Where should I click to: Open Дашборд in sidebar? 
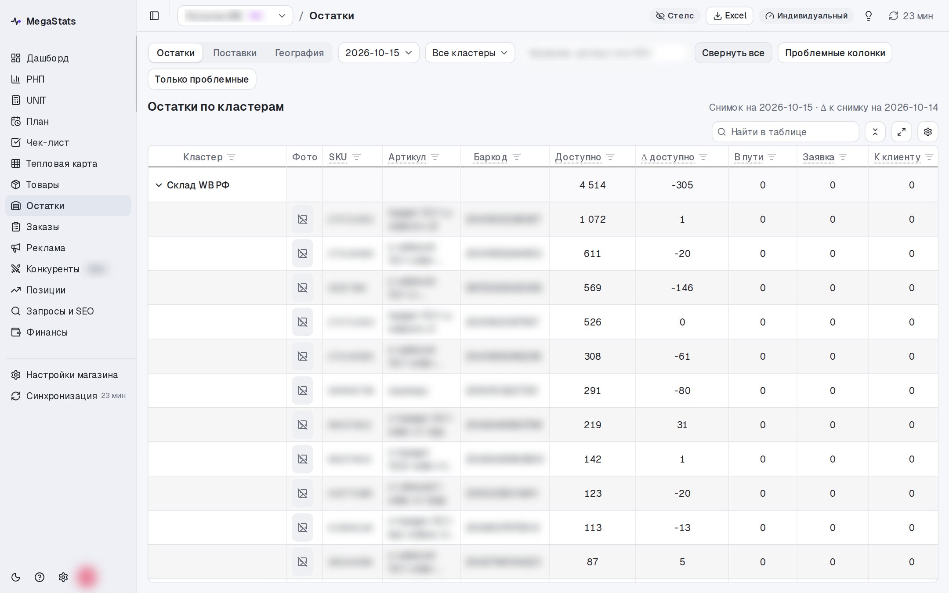[x=68, y=58]
